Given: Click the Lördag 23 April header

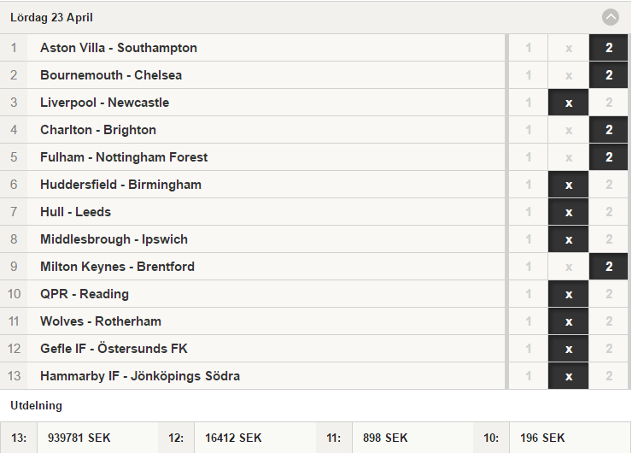Looking at the screenshot, I should [51, 18].
